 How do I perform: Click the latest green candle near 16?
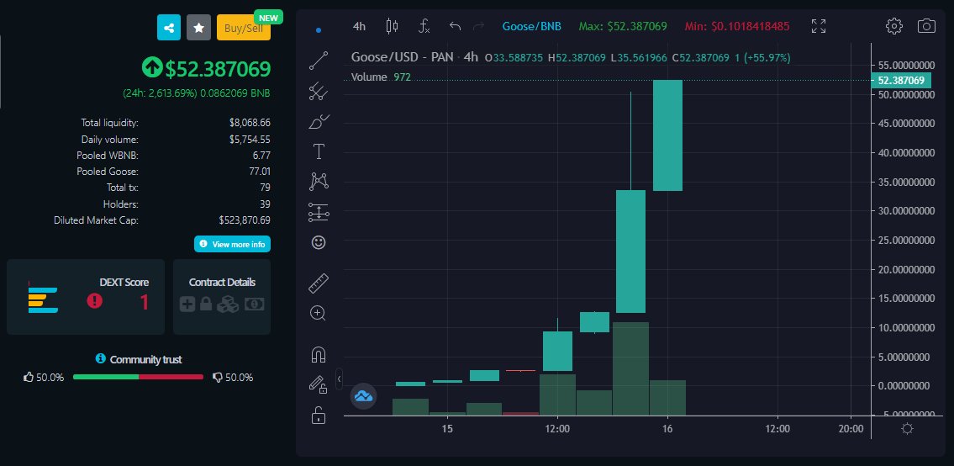point(667,135)
